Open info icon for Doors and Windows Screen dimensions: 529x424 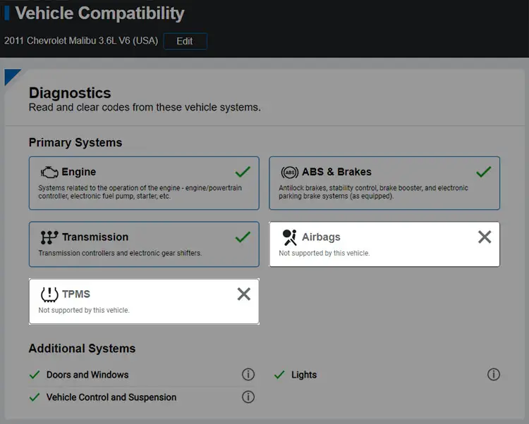point(248,374)
